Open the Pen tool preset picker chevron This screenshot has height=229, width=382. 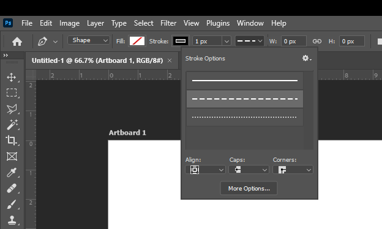coord(55,42)
